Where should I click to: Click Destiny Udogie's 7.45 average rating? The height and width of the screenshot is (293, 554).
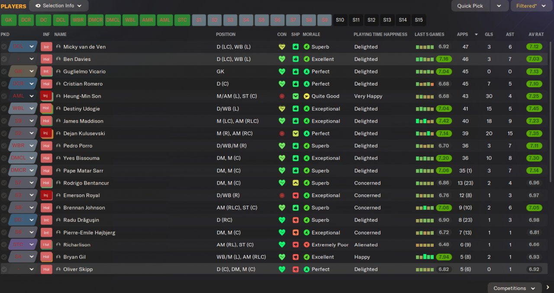534,108
